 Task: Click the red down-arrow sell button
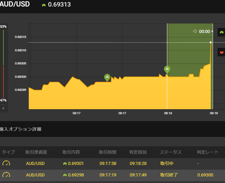tap(221, 52)
